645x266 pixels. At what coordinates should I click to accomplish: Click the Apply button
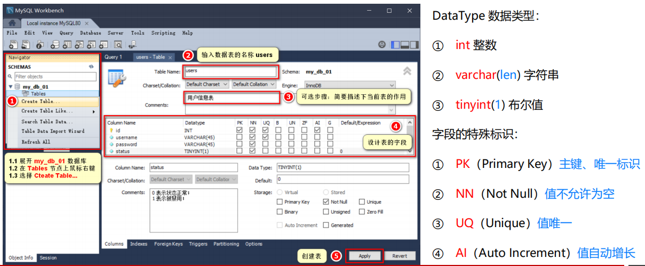tap(364, 256)
